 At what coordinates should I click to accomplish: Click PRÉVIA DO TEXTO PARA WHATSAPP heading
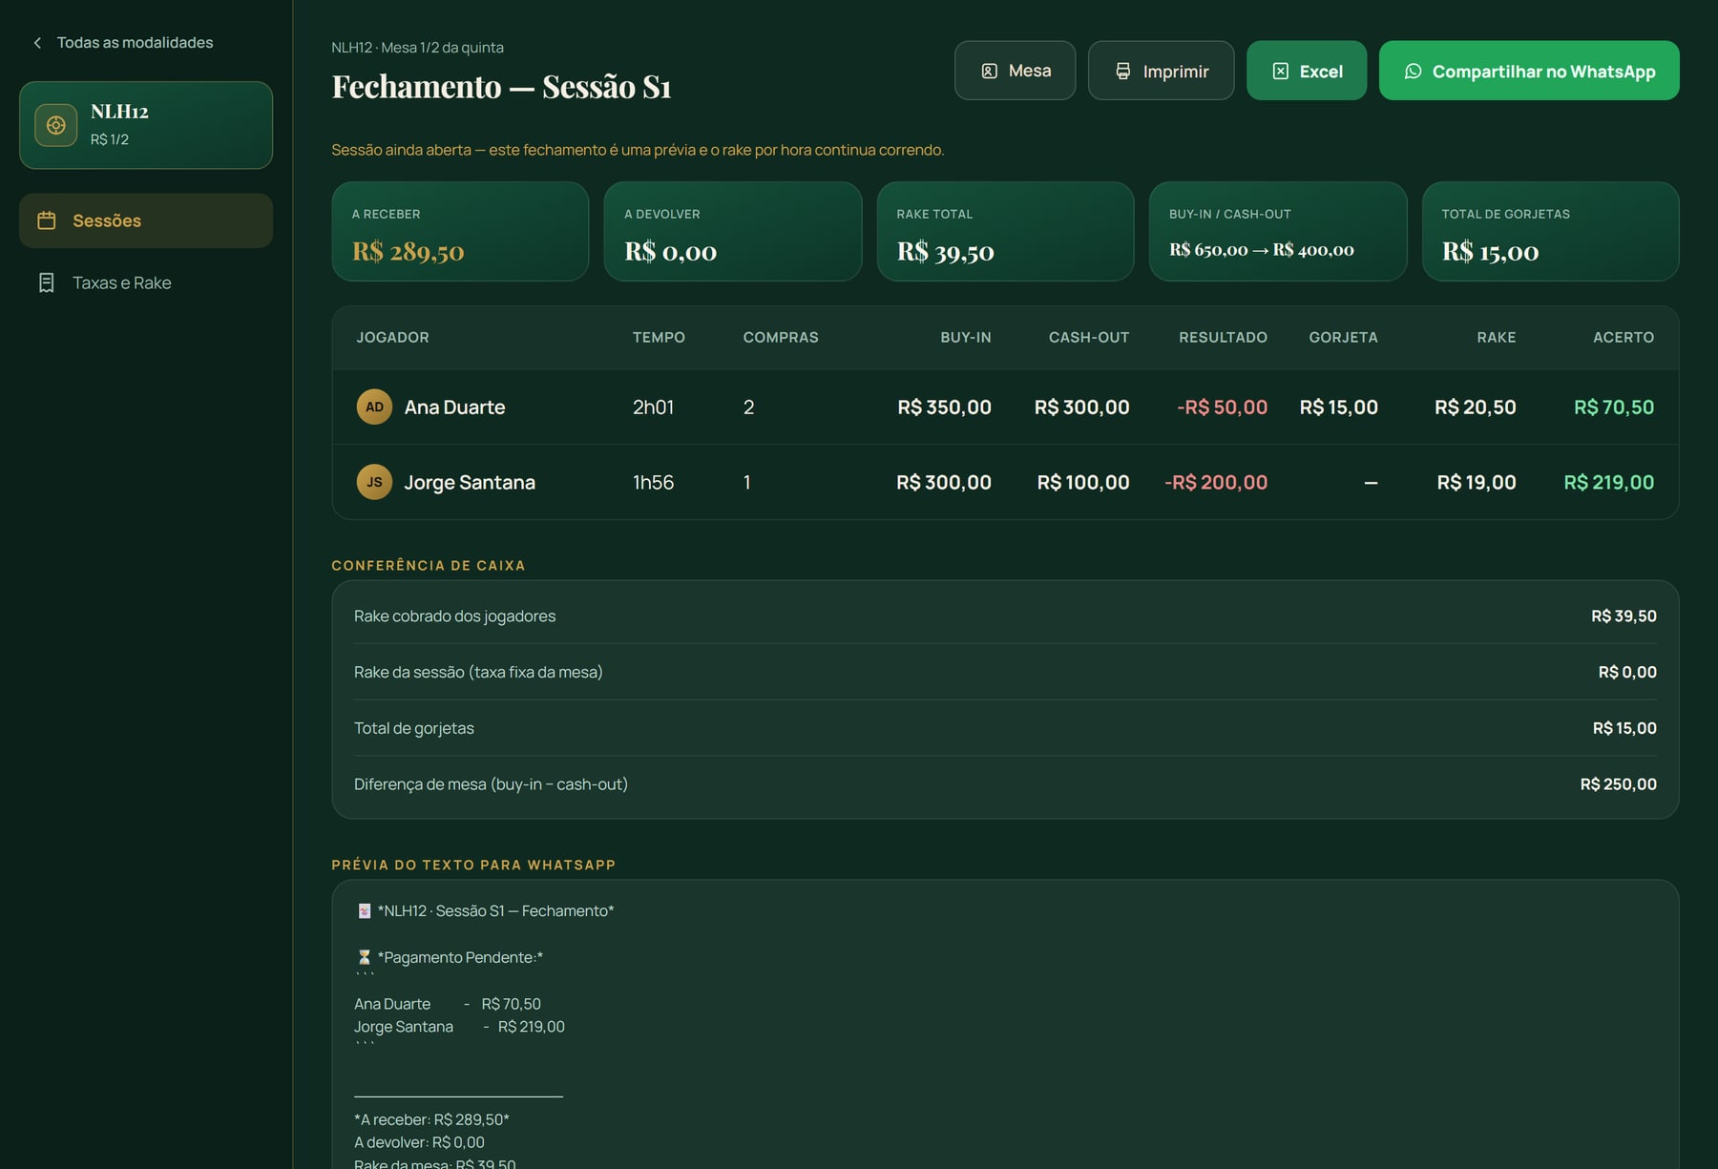point(473,866)
